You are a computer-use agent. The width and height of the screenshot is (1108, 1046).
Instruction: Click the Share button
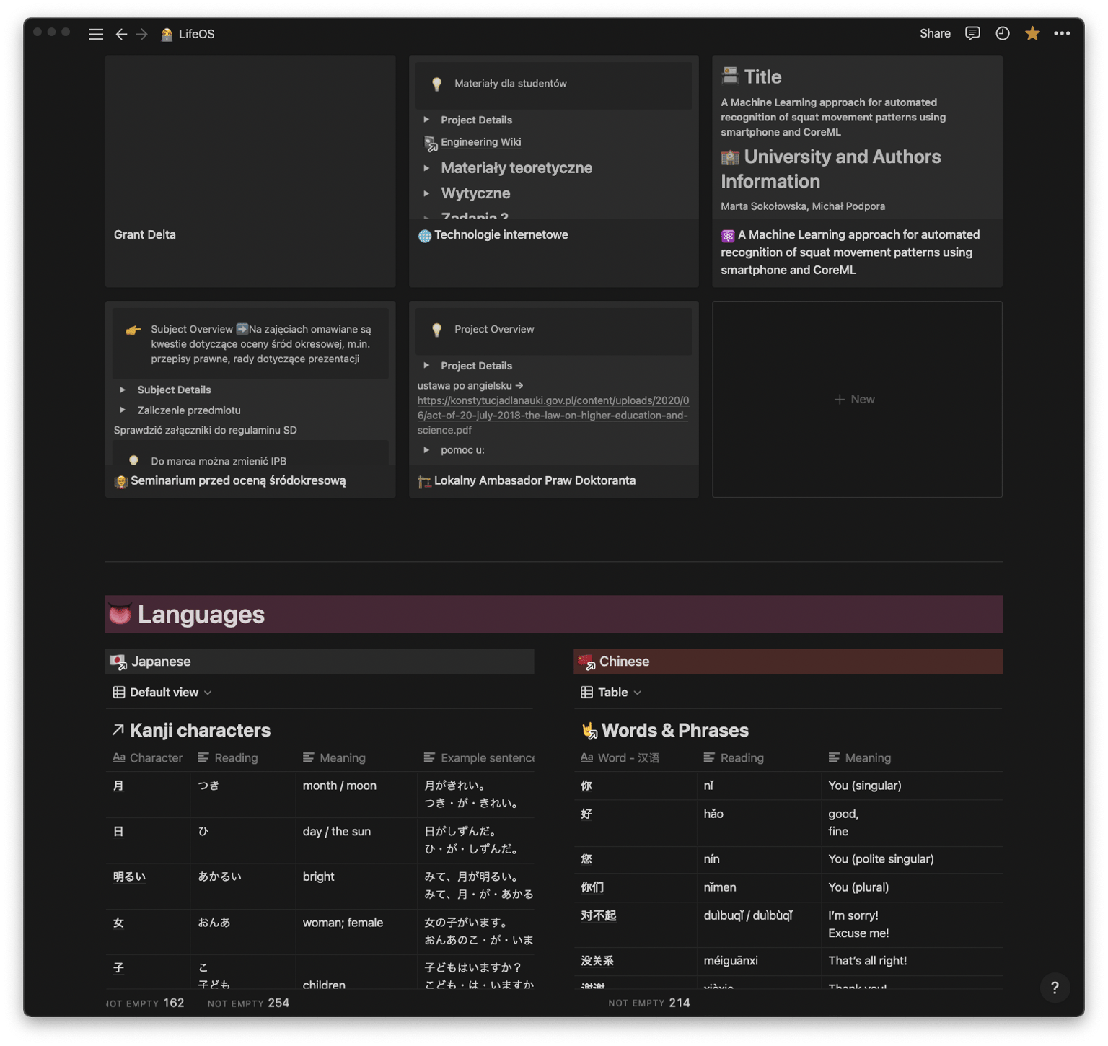[x=935, y=33]
